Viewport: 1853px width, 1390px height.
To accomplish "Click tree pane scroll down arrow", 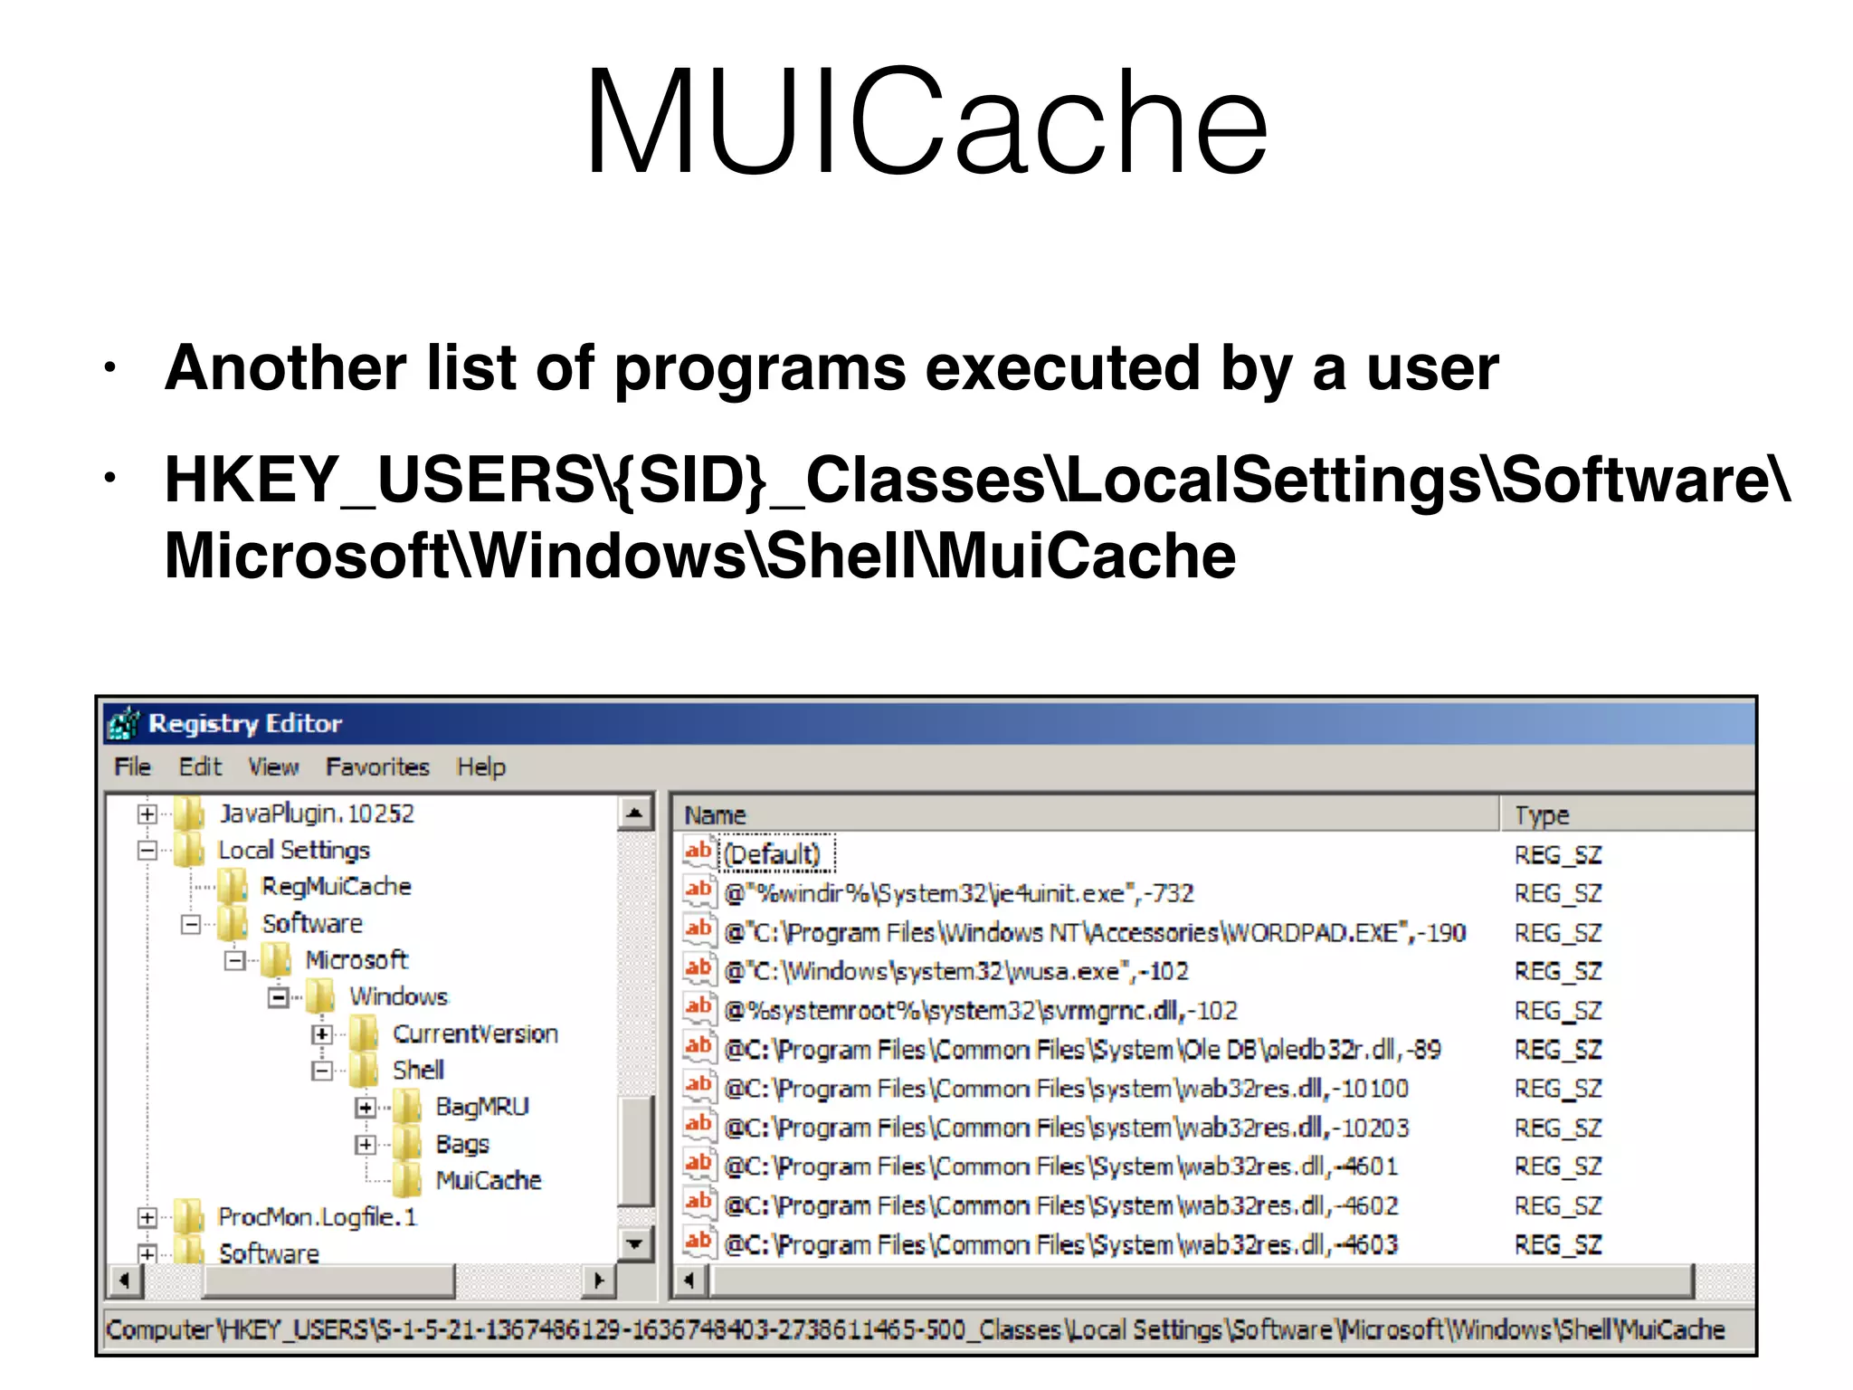I will (635, 1244).
